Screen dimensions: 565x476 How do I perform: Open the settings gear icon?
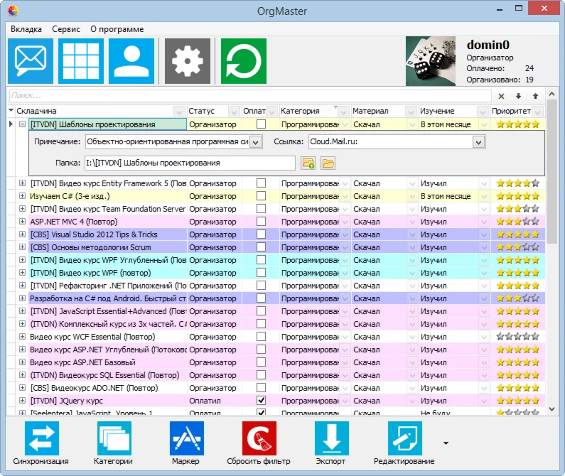(187, 61)
